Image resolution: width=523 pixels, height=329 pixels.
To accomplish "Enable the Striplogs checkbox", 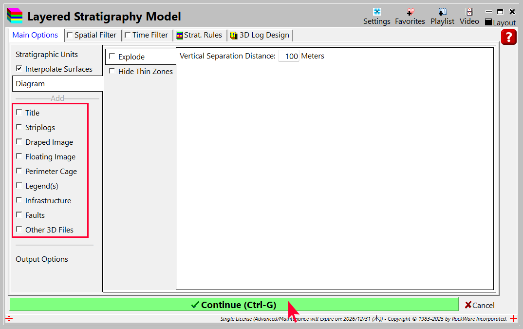I will point(19,127).
